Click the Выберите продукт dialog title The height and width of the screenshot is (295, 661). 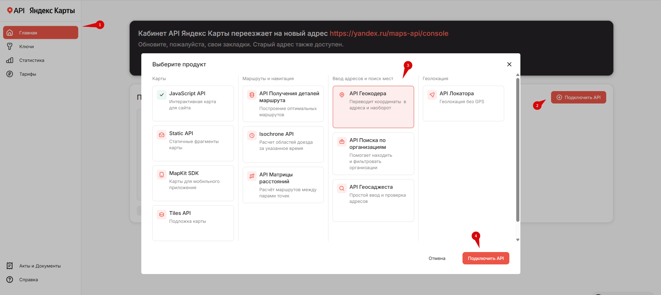coord(179,64)
